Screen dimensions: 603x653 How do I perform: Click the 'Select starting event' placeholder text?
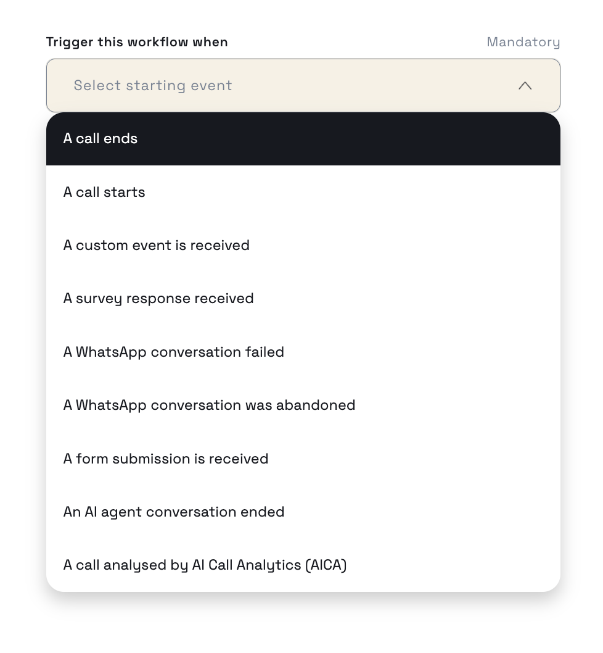pos(153,85)
